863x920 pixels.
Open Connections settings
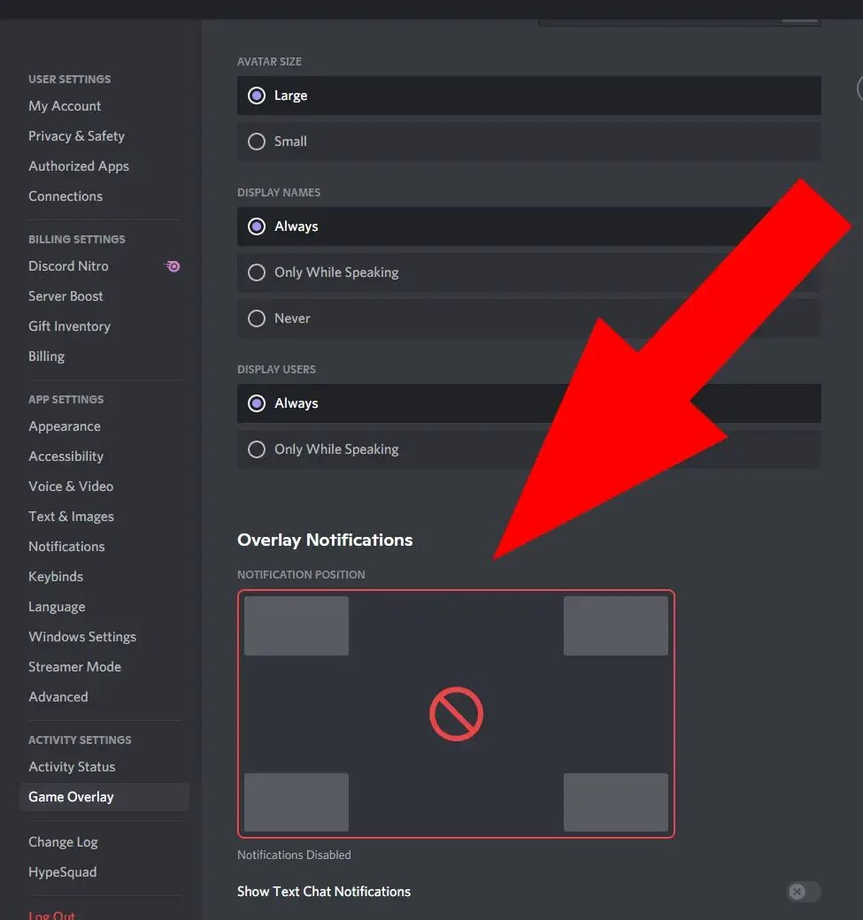click(65, 196)
